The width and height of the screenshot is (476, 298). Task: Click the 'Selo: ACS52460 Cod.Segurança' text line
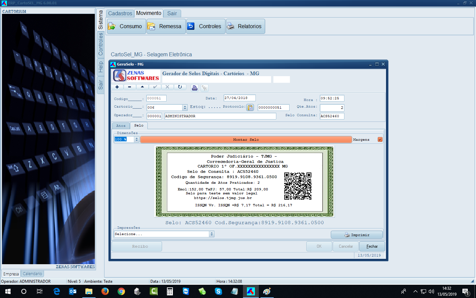(x=245, y=223)
